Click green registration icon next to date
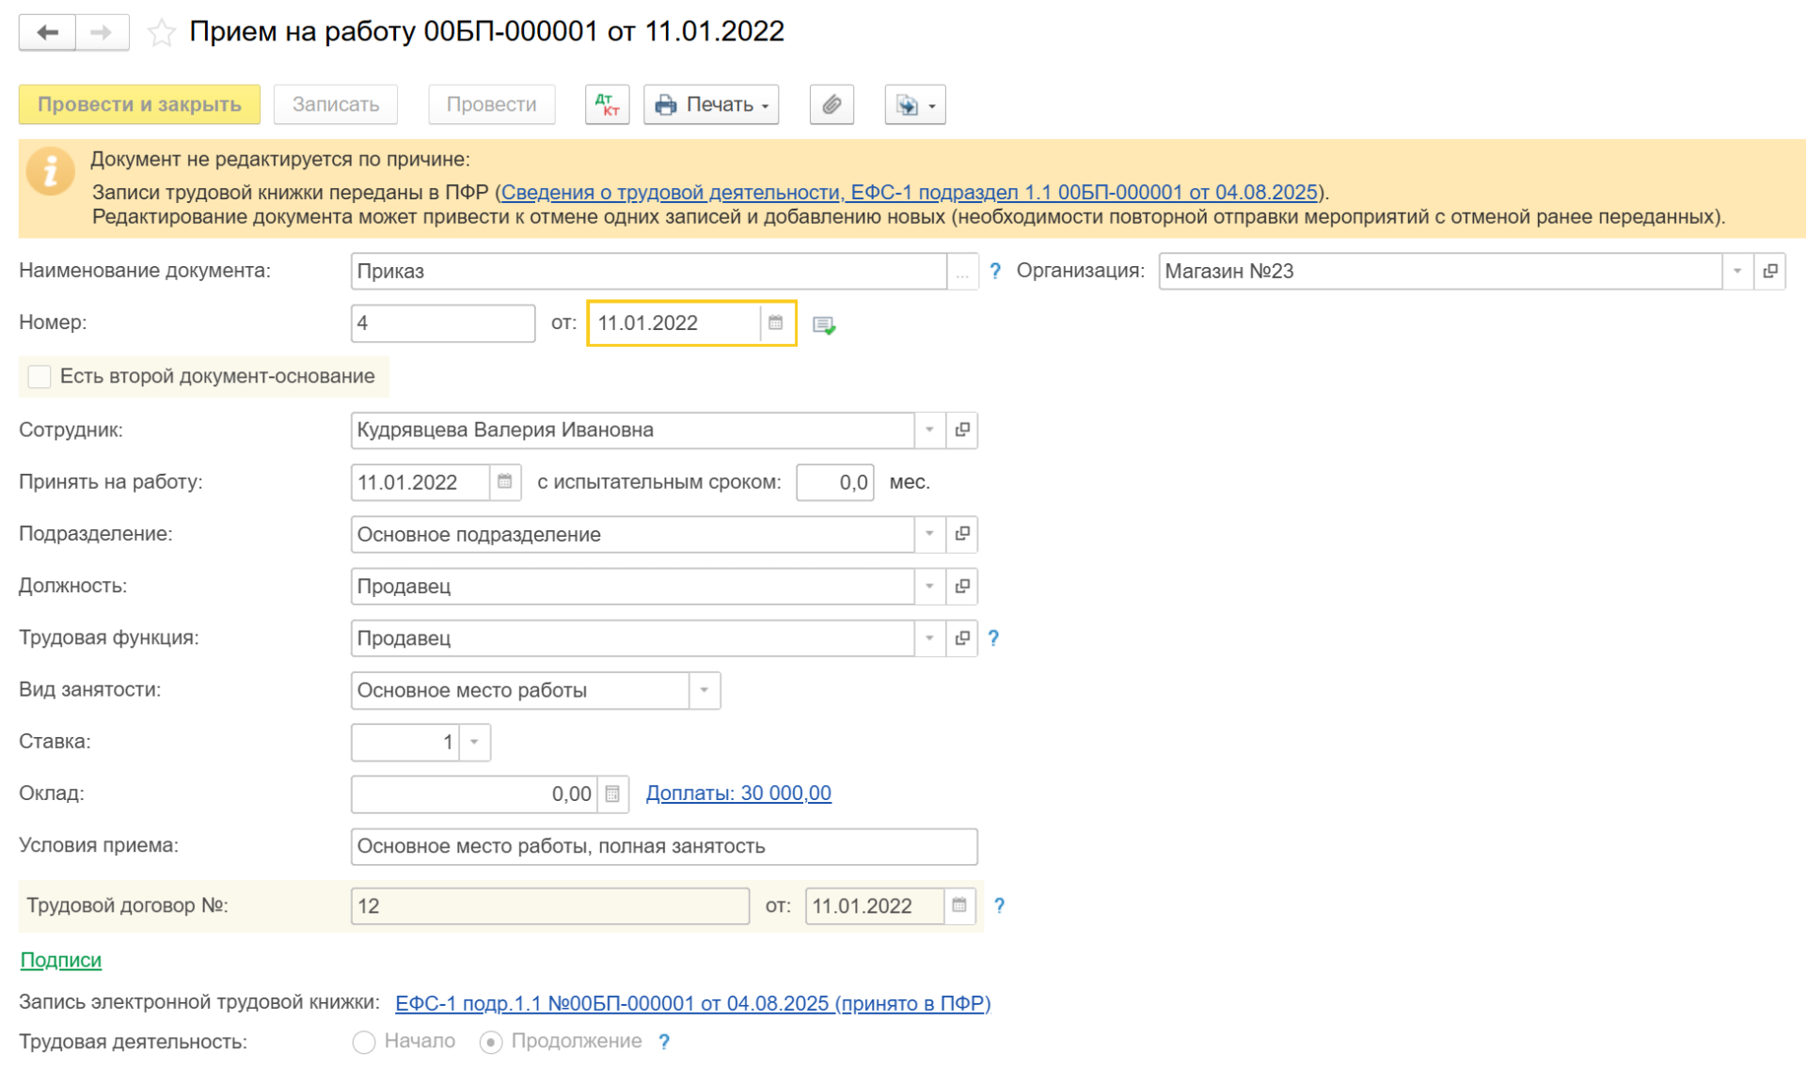This screenshot has width=1806, height=1068. 824,325
